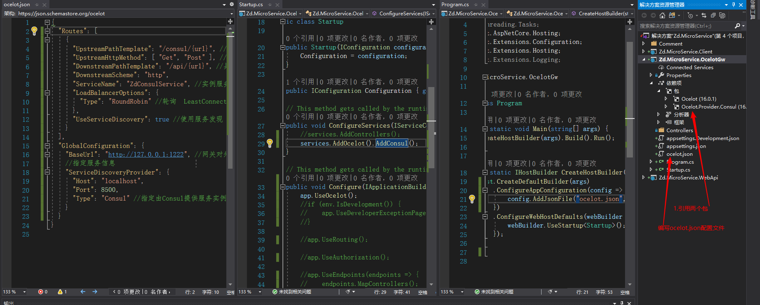Click Forward in Solution Explorer toolbar
The width and height of the screenshot is (760, 305).
coord(653,15)
